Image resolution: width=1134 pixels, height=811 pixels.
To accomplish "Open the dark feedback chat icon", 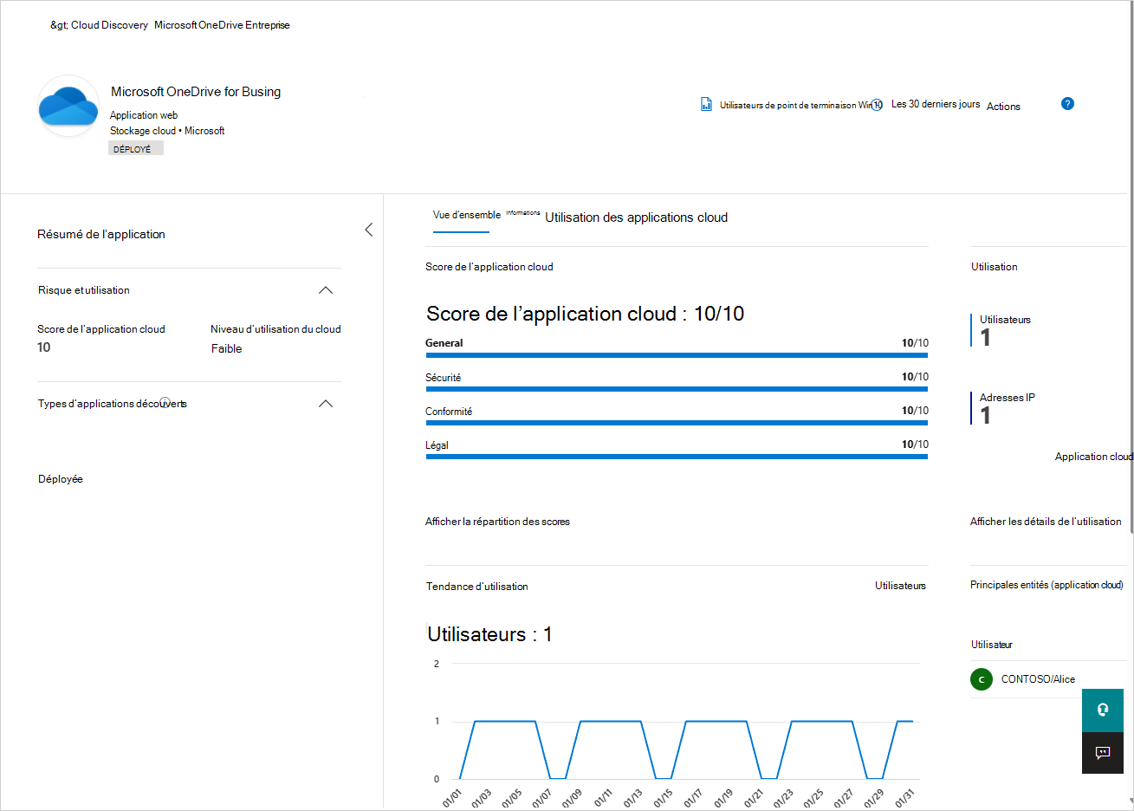I will pos(1103,752).
